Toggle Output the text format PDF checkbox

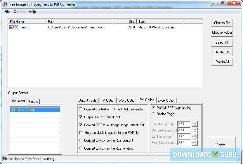click(81, 117)
